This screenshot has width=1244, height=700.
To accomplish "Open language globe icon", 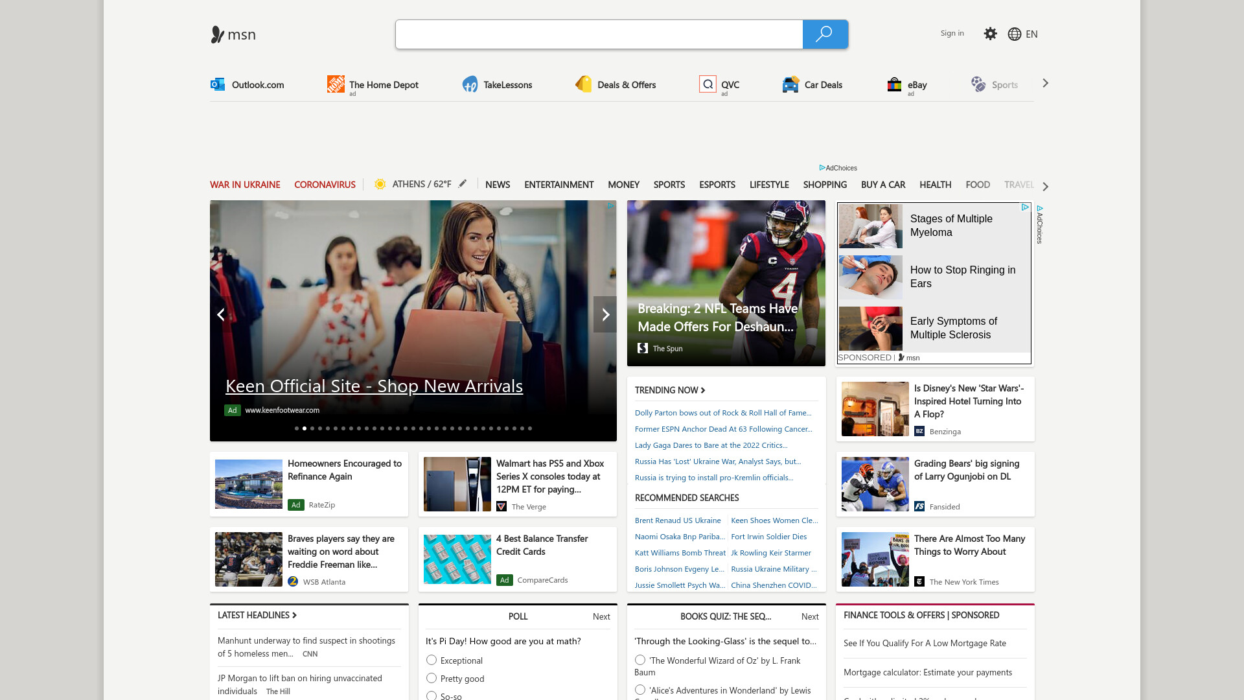I will click(1015, 34).
